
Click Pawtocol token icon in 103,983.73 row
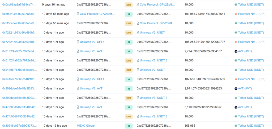click(x=236, y=14)
